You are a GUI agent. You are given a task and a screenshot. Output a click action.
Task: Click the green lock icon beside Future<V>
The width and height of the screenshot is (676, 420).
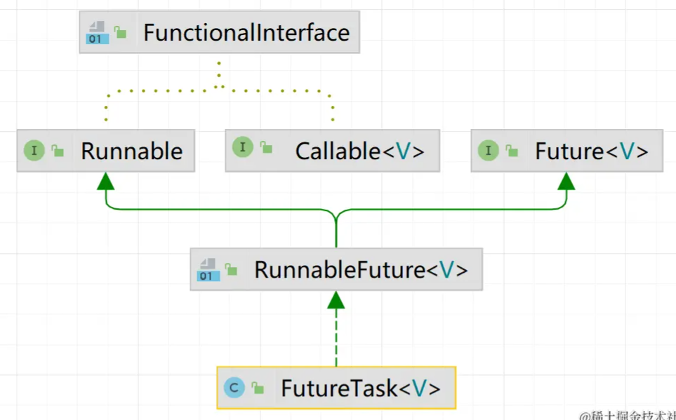click(x=512, y=151)
